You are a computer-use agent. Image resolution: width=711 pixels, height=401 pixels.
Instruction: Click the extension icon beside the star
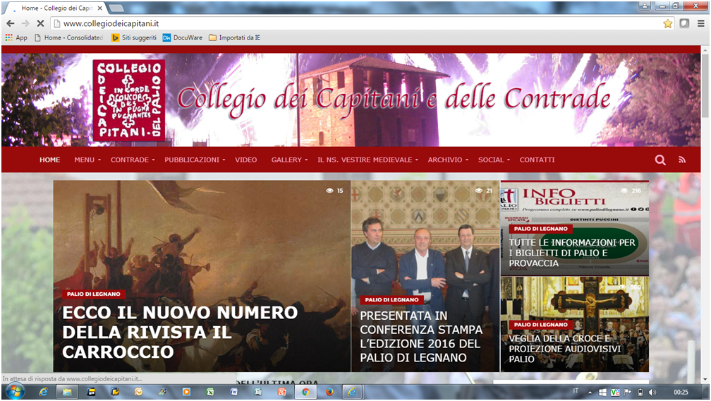pos(684,23)
